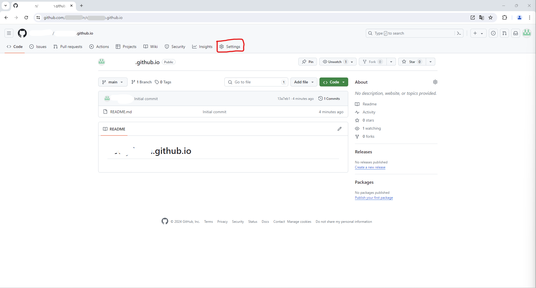Open the command palette icon
Viewport: 536px width, 288px height.
(x=459, y=33)
